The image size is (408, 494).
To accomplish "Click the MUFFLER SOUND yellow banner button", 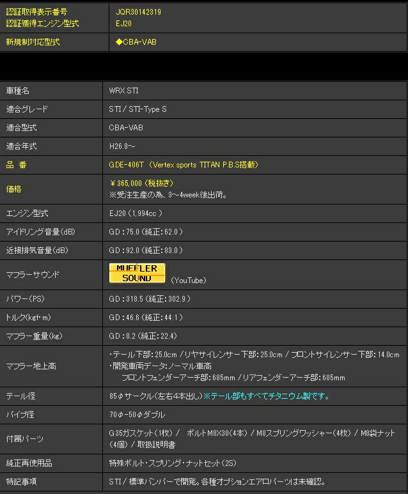I will coord(137,273).
